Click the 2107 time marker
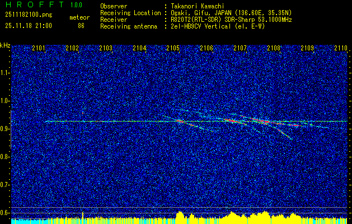The width and height of the screenshot is (352, 224). tap(240, 48)
